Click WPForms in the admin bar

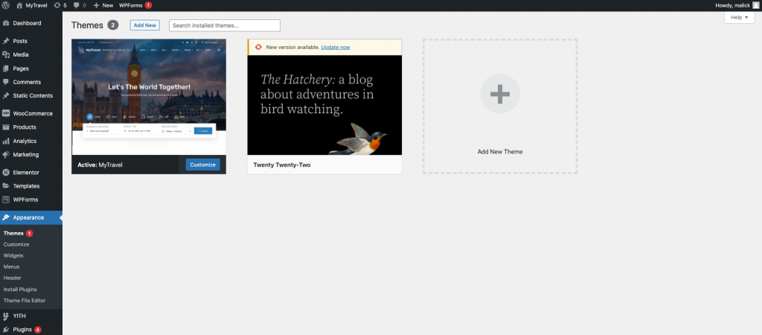click(x=131, y=5)
